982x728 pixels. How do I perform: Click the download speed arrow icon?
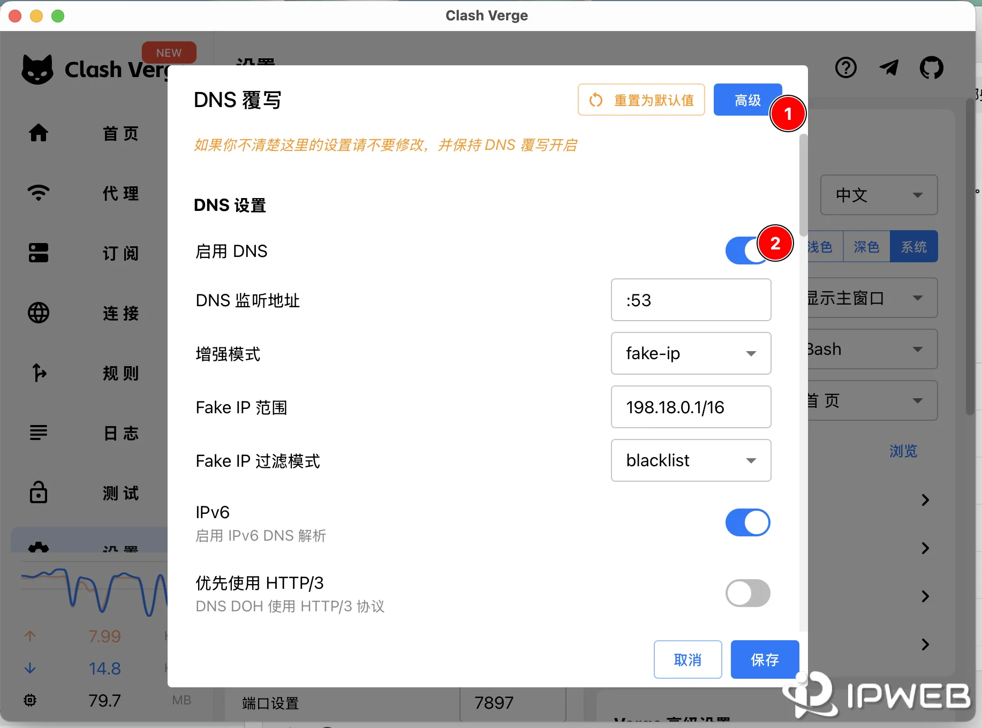30,668
